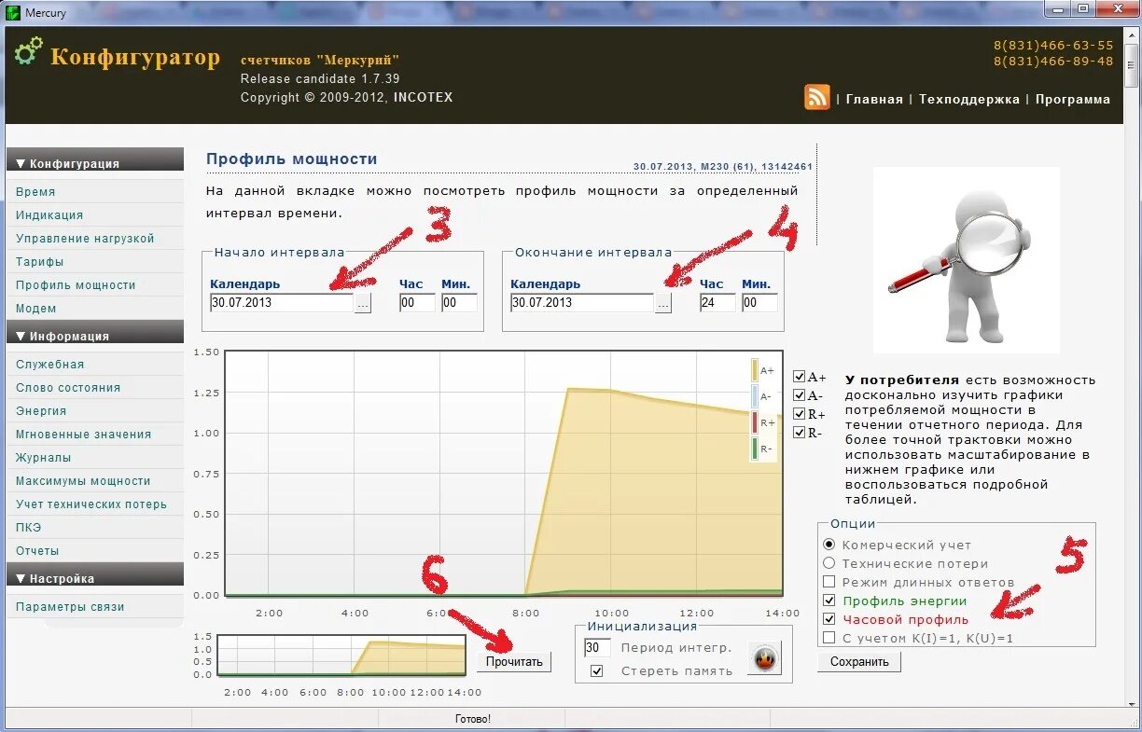Screen dimensions: 1142x732
Task: Click end interval Мин. field
Action: tap(759, 303)
